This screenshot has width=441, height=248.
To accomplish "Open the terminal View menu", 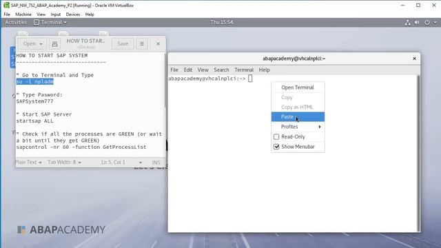I will coord(203,70).
